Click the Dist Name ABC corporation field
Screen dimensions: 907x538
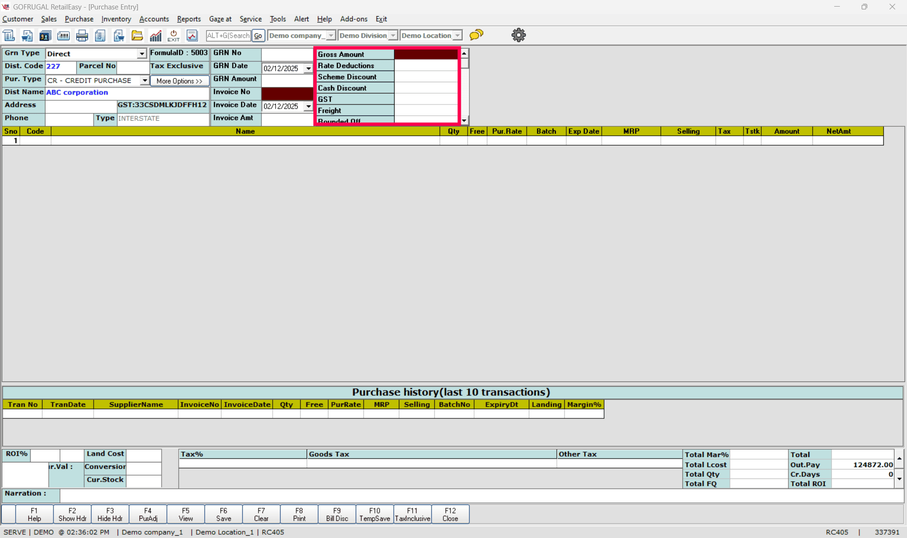click(x=127, y=93)
